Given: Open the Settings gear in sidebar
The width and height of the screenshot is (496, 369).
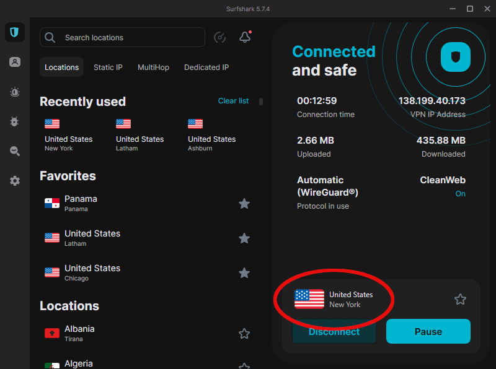Looking at the screenshot, I should 14,181.
